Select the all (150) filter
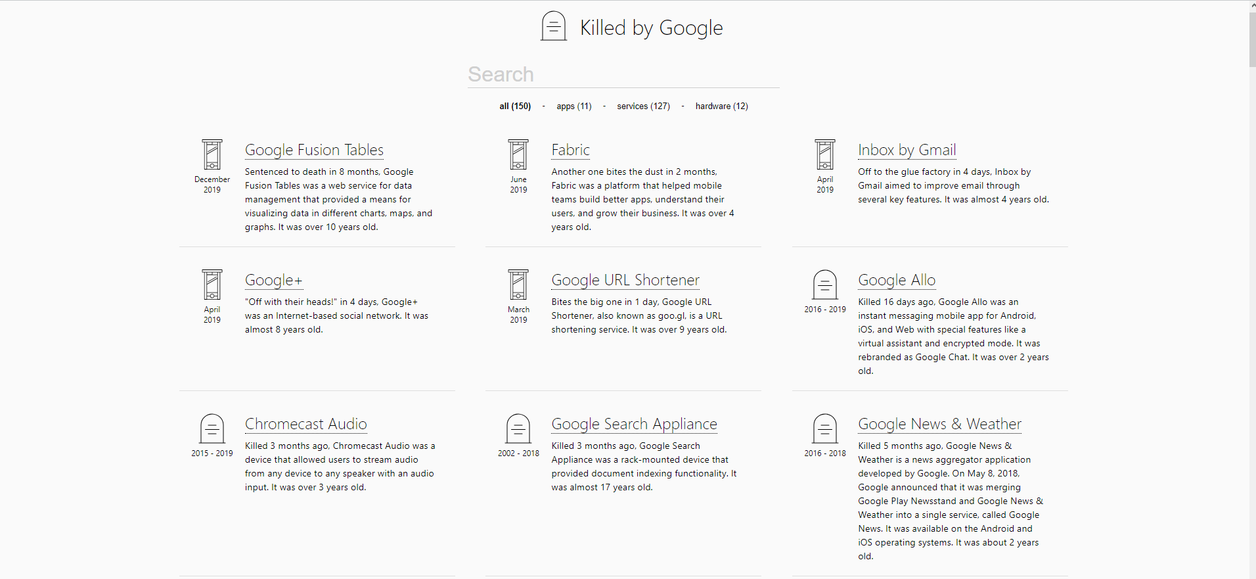This screenshot has height=579, width=1256. 515,106
